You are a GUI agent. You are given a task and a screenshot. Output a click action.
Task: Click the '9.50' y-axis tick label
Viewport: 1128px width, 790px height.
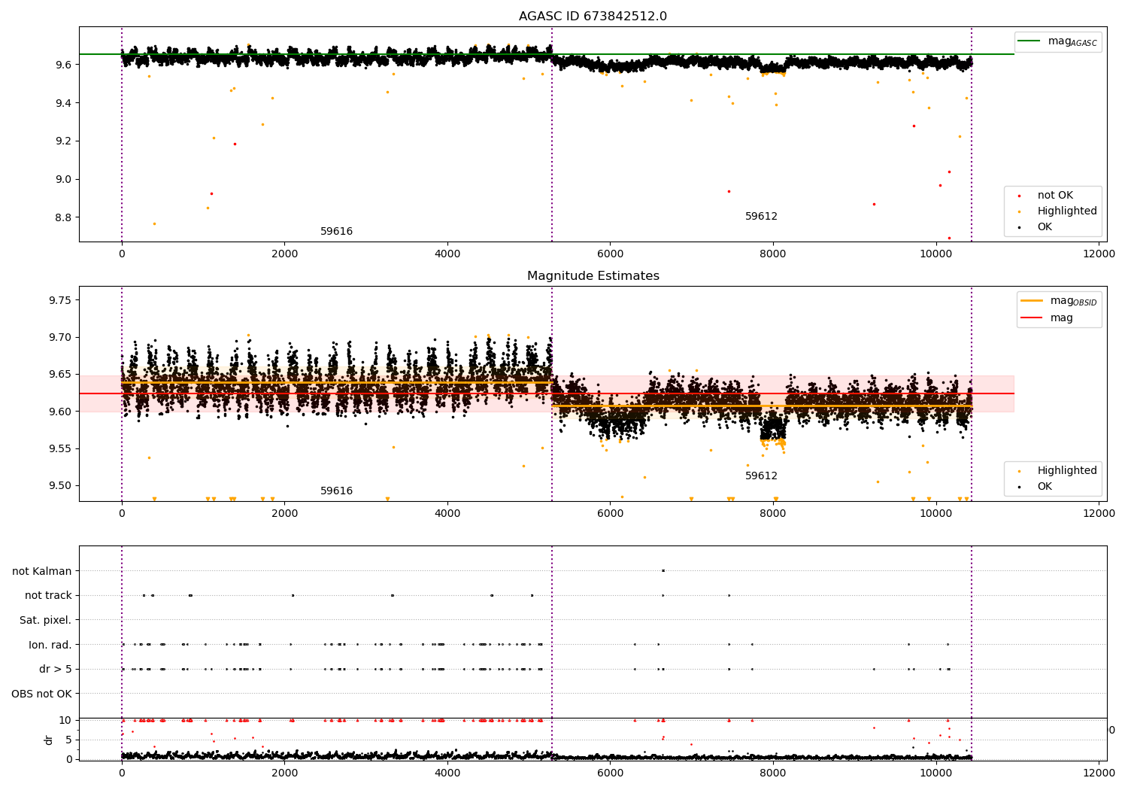(61, 486)
